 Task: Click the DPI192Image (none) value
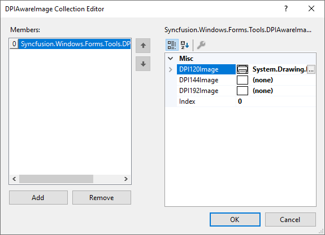(263, 91)
